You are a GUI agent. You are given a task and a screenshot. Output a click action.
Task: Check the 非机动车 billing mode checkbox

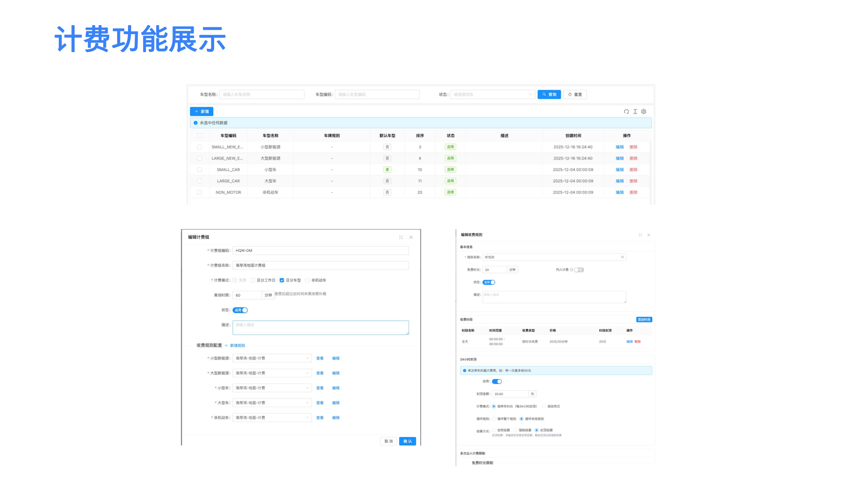307,280
